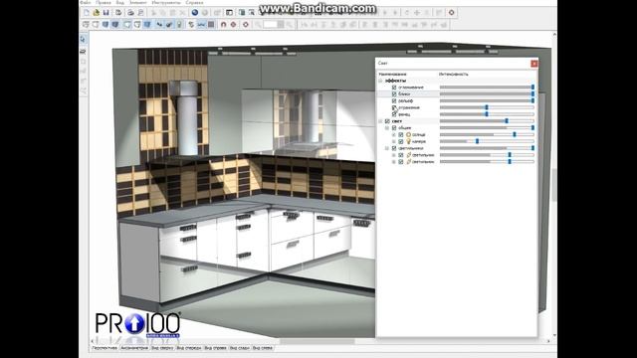Adjust the свет group intensity slider handle
This screenshot has height=358, width=637.
507,121
